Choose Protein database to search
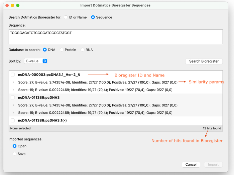 click(x=62, y=50)
